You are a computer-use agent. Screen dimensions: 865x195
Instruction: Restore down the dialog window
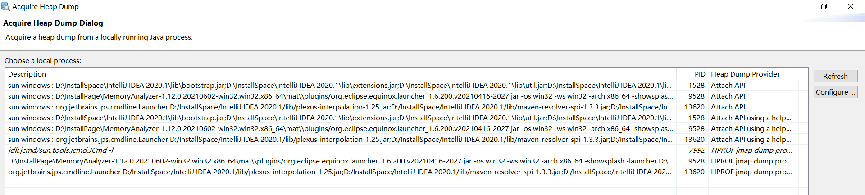pyautogui.click(x=824, y=6)
